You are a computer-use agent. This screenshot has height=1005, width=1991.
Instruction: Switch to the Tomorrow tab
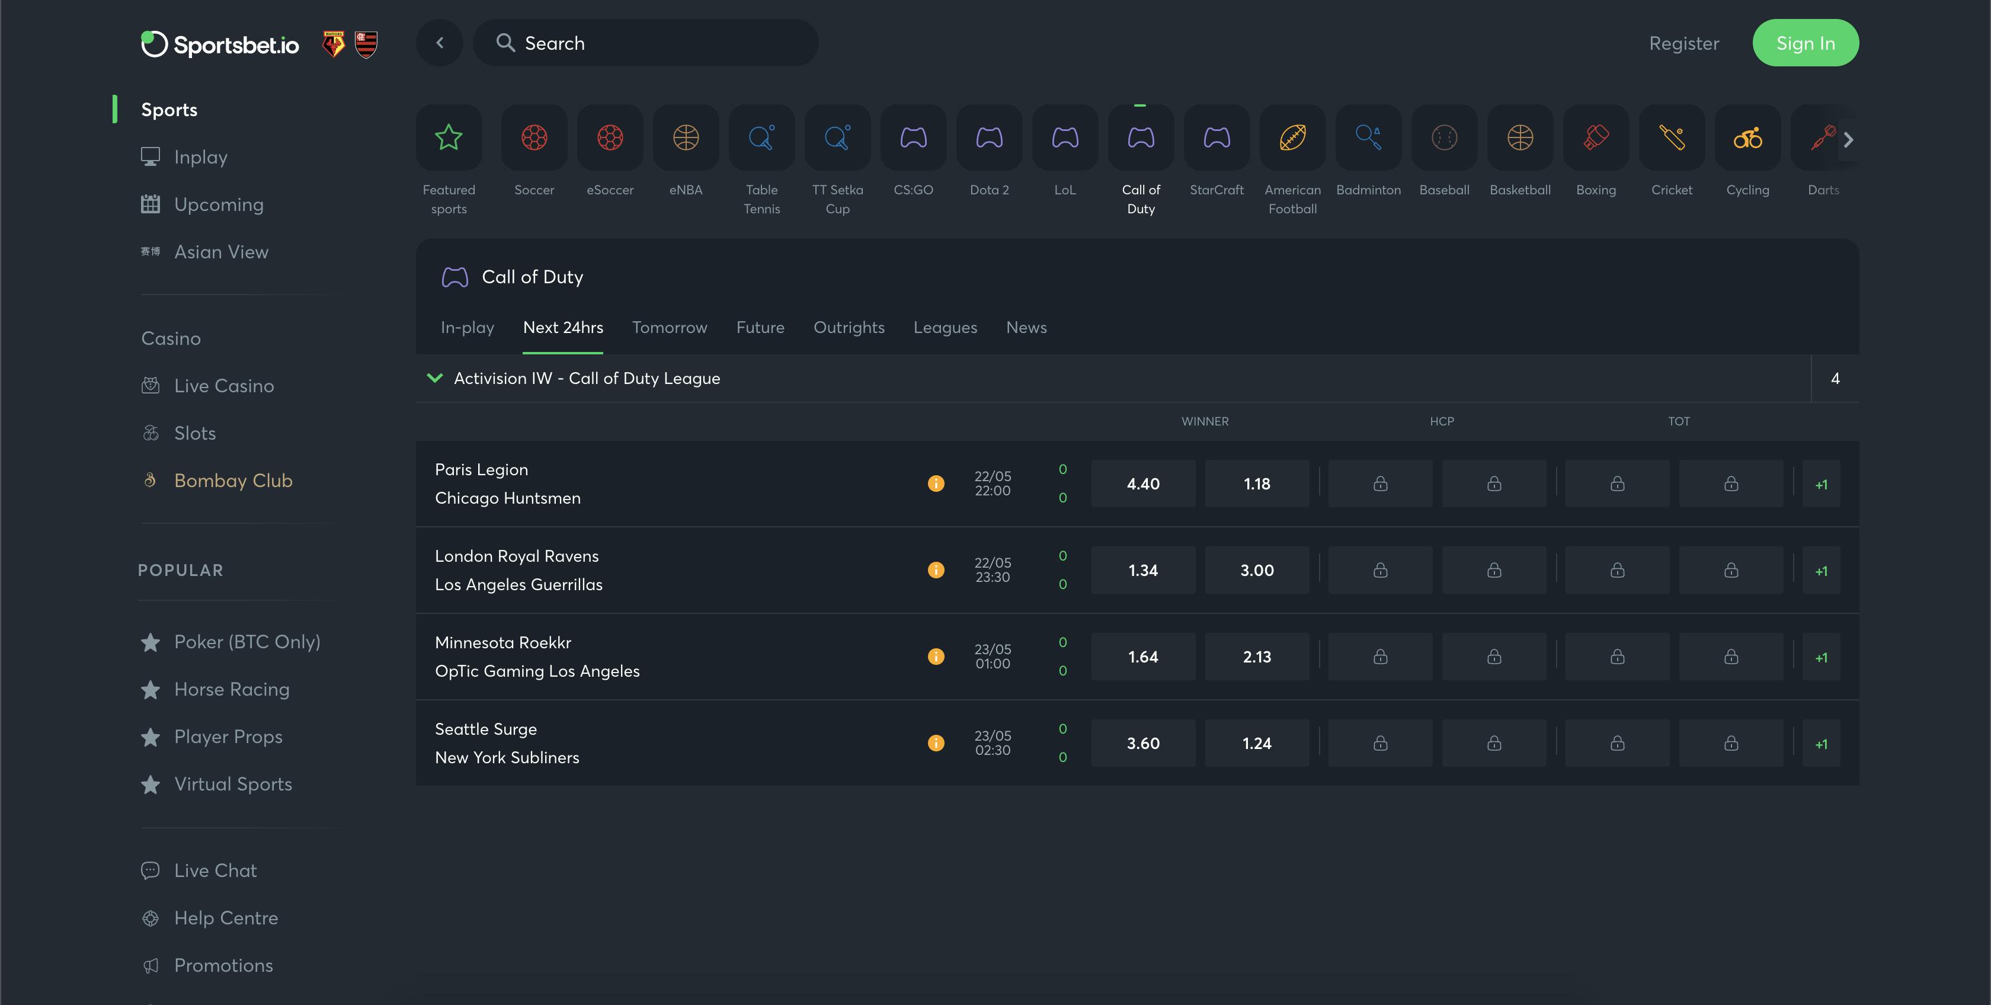coord(670,327)
